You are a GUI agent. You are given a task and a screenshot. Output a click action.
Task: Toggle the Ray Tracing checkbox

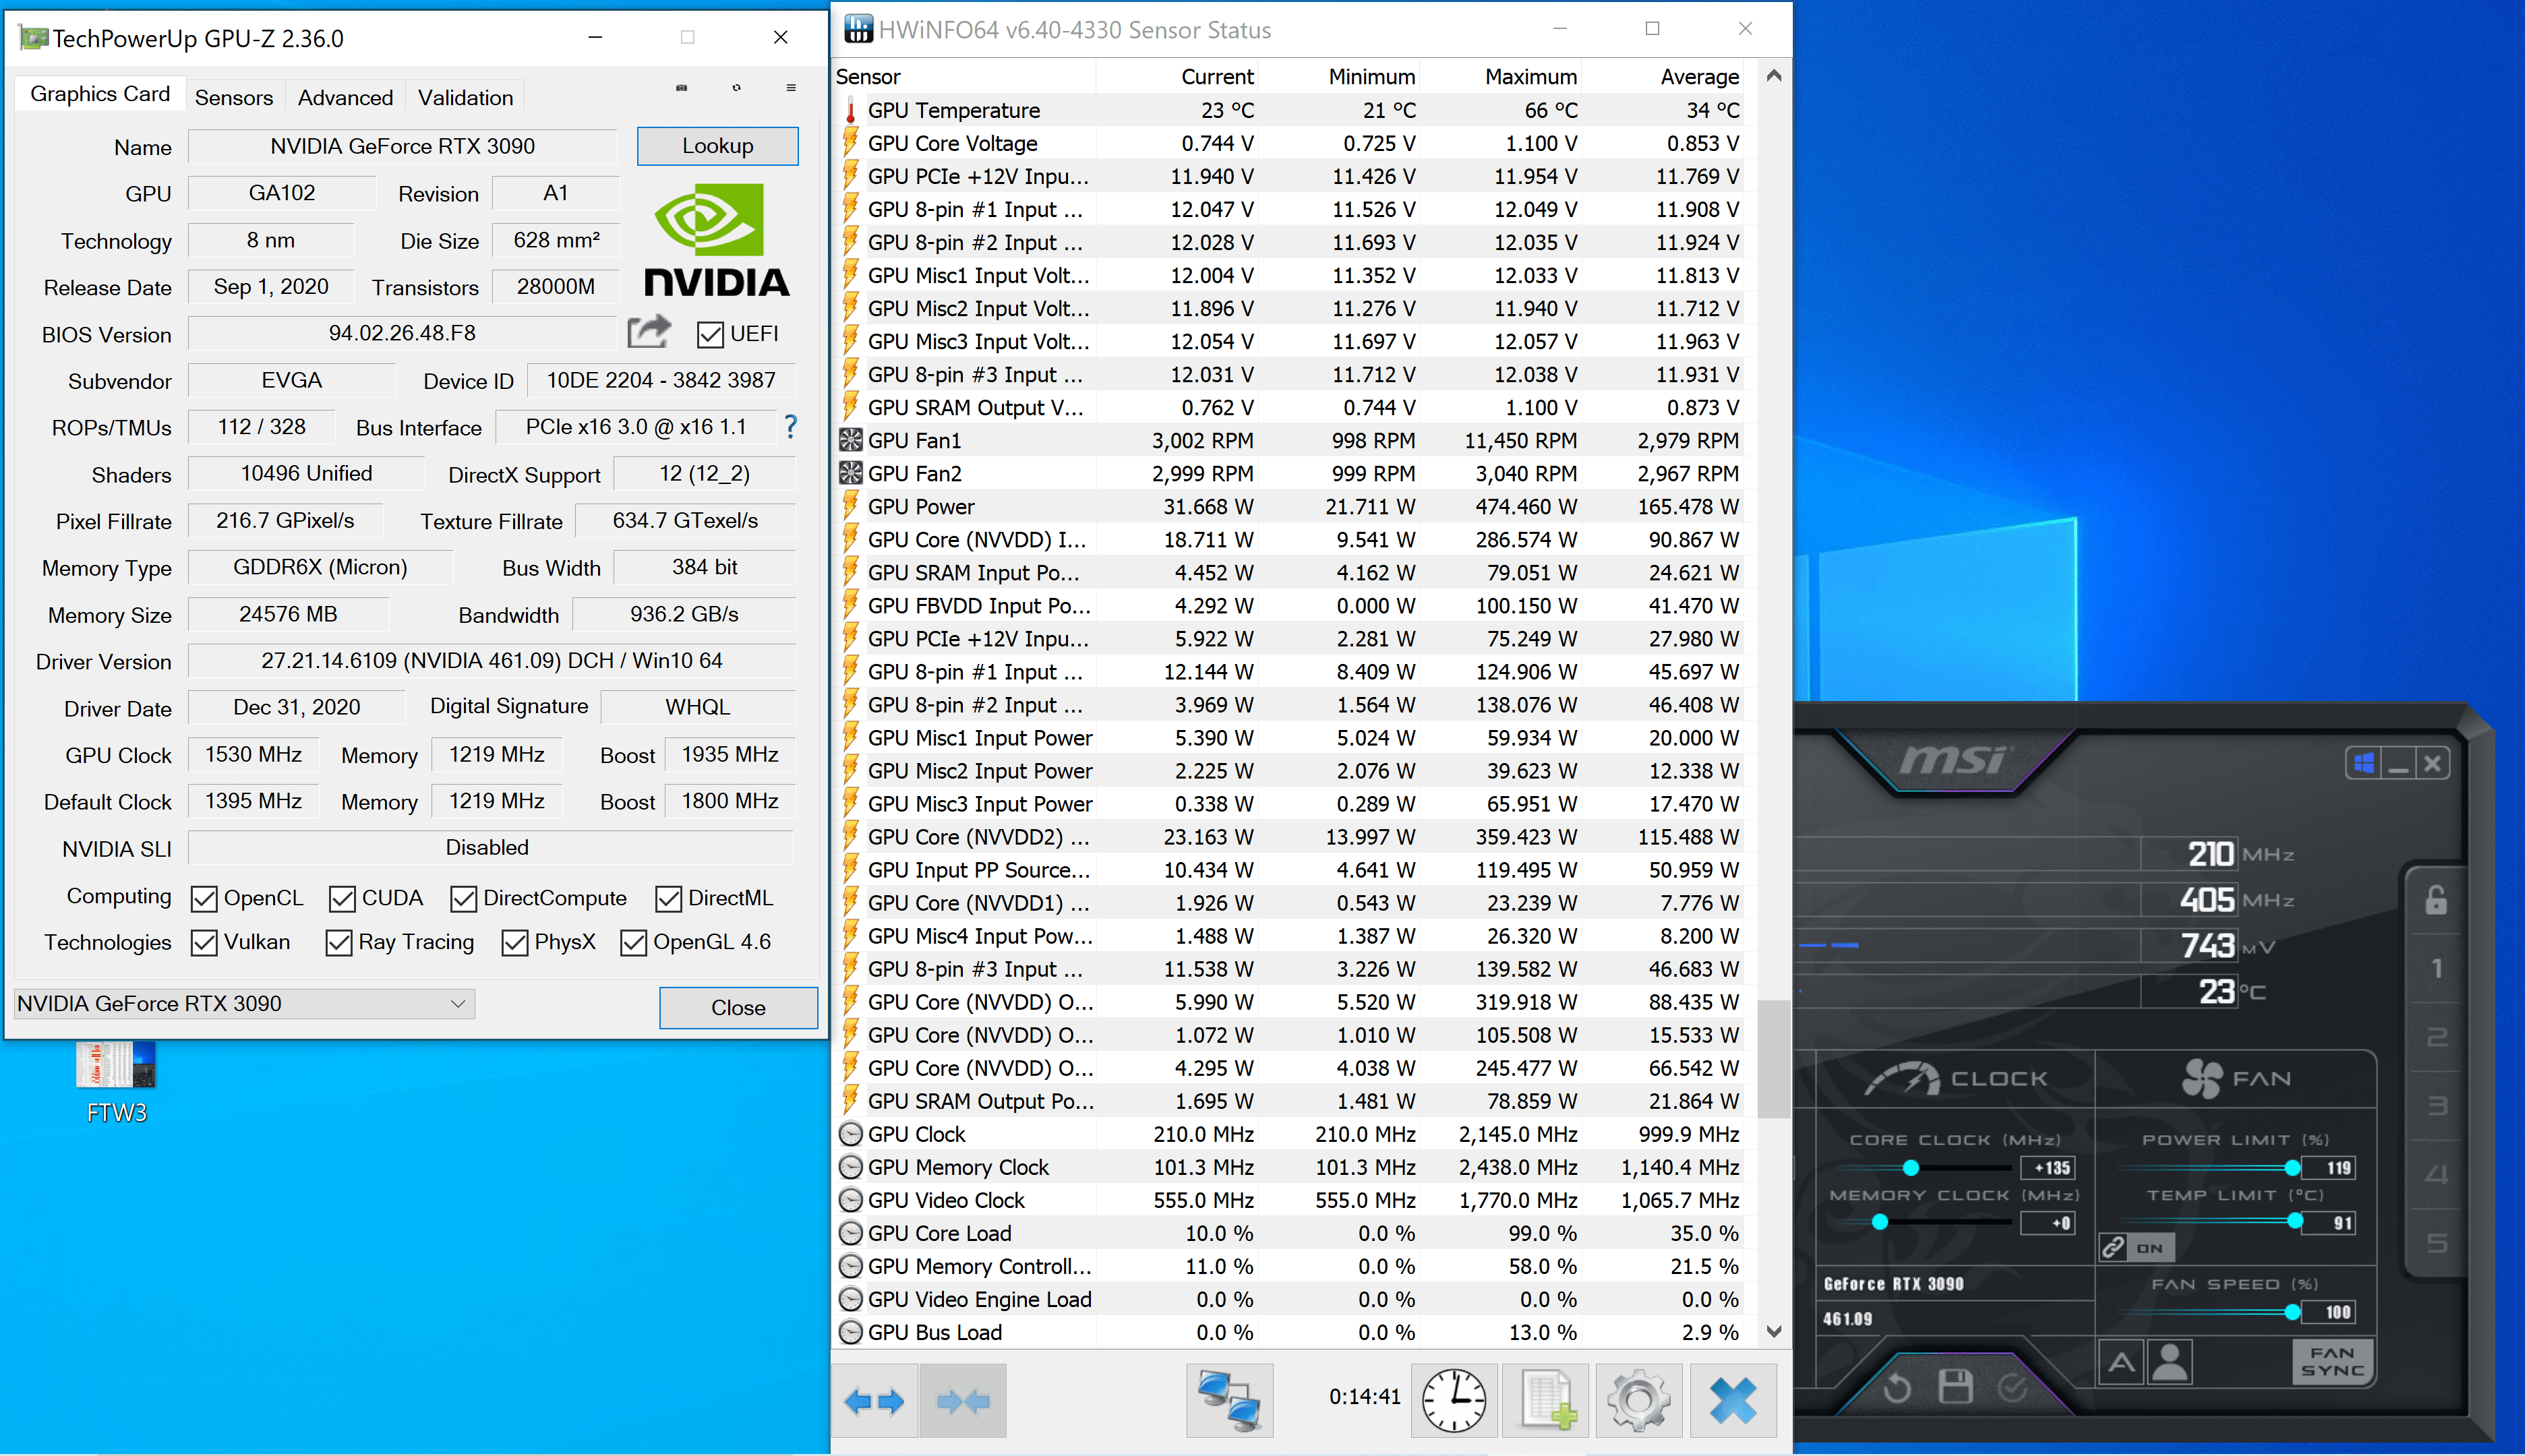tap(339, 943)
